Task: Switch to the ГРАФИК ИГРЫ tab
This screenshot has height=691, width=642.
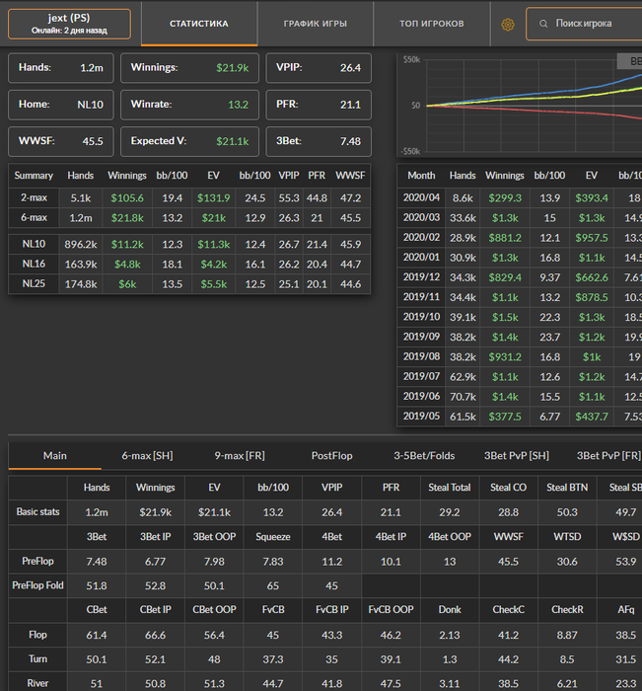Action: tap(316, 24)
